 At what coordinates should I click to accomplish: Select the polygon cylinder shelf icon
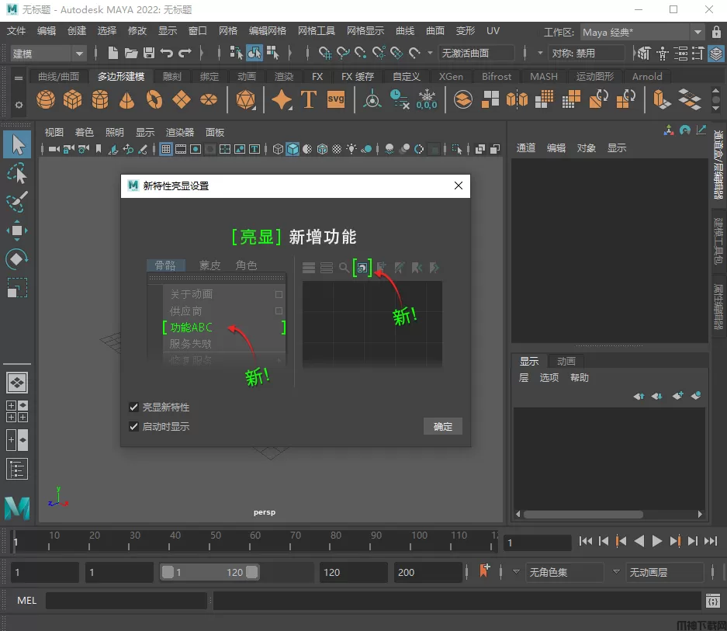(x=100, y=100)
